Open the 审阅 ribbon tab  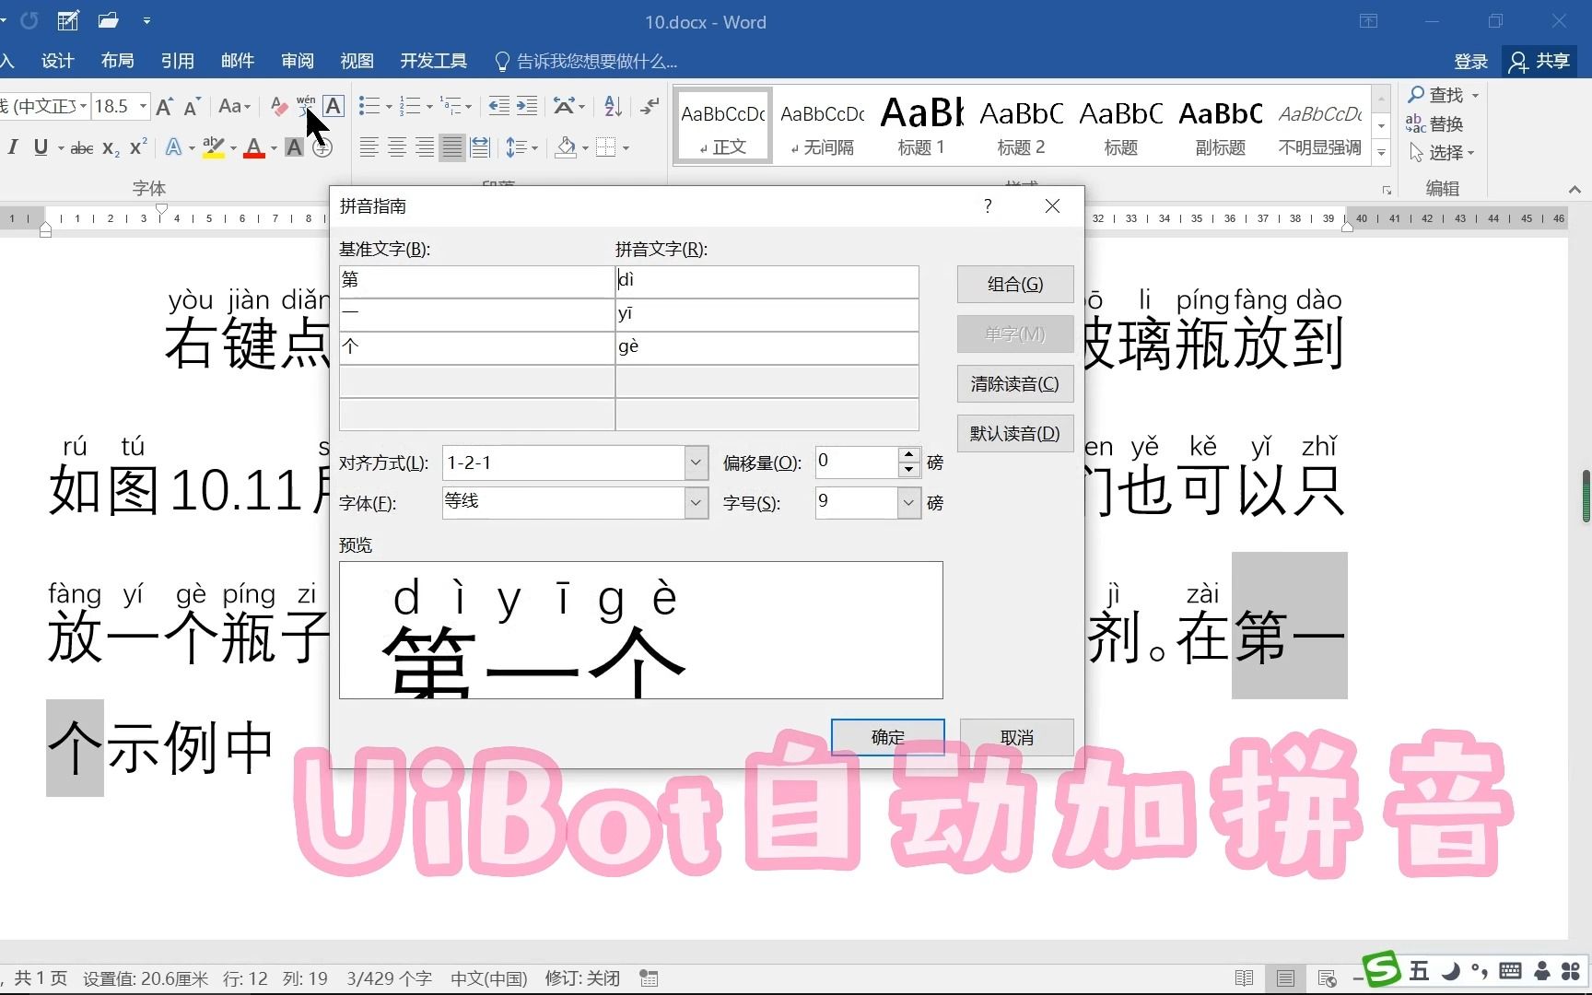click(297, 61)
